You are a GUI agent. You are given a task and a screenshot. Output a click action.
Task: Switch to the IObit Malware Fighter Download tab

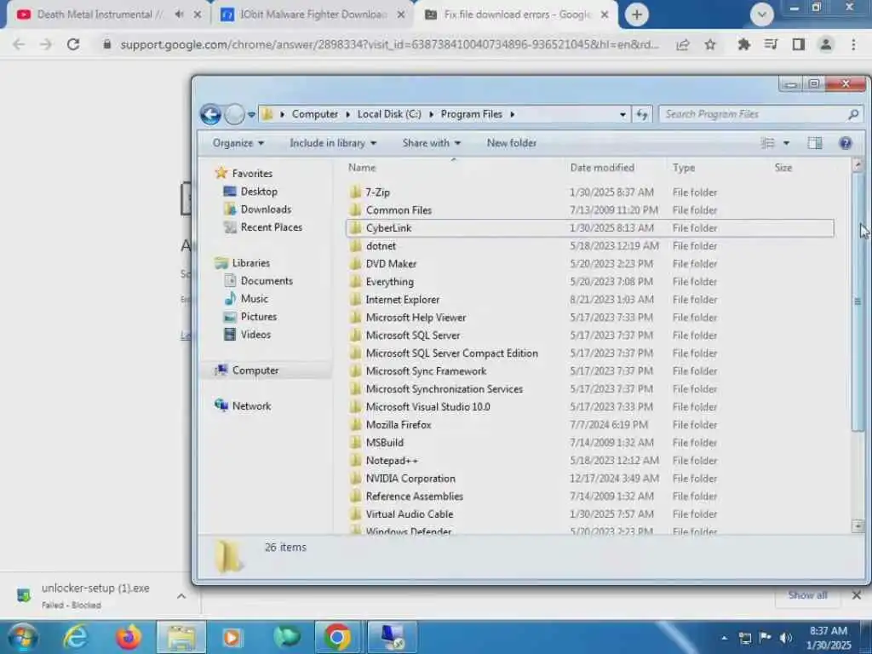coord(313,14)
